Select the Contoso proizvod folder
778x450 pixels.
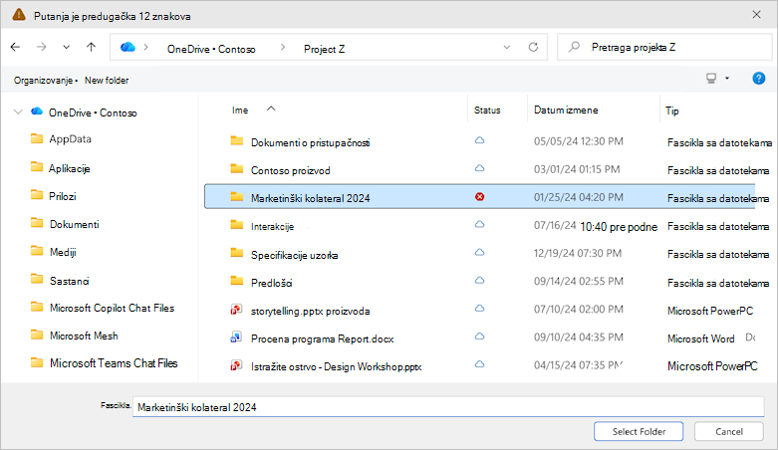coord(290,170)
